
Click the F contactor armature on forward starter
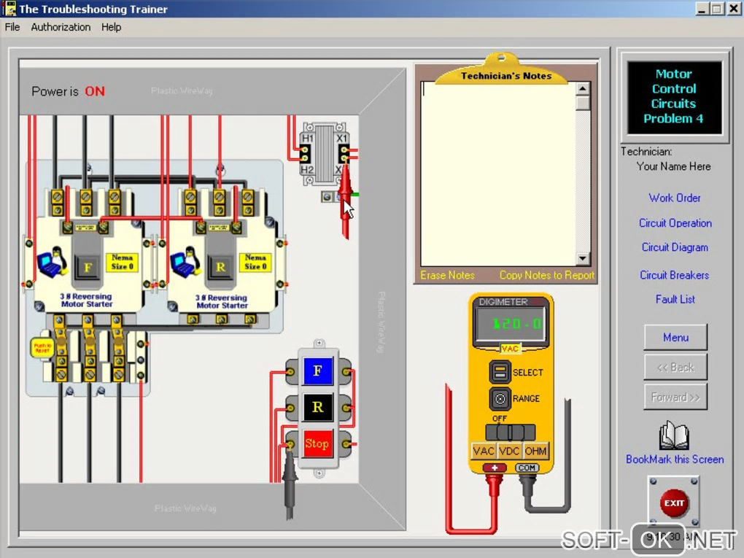[x=88, y=268]
